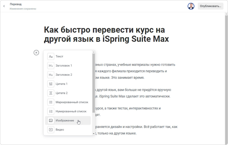Image resolution: width=228 pixels, height=145 pixels.
Task: Open the user avatar profile
Action: point(191,6)
